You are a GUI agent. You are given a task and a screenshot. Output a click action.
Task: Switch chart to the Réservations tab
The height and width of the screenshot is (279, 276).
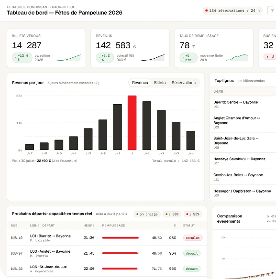(184, 83)
